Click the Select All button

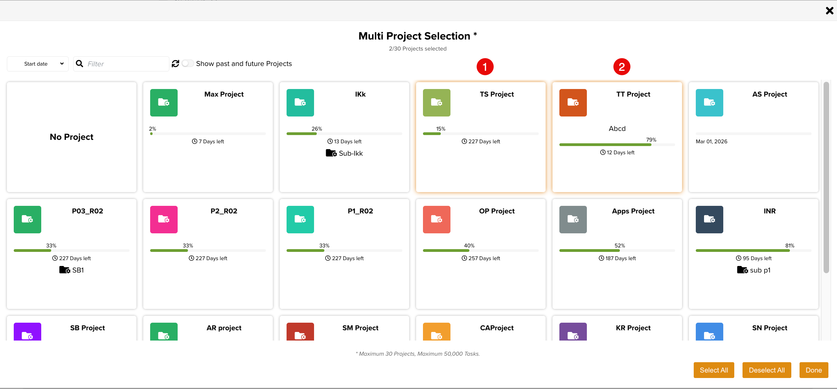pos(714,370)
